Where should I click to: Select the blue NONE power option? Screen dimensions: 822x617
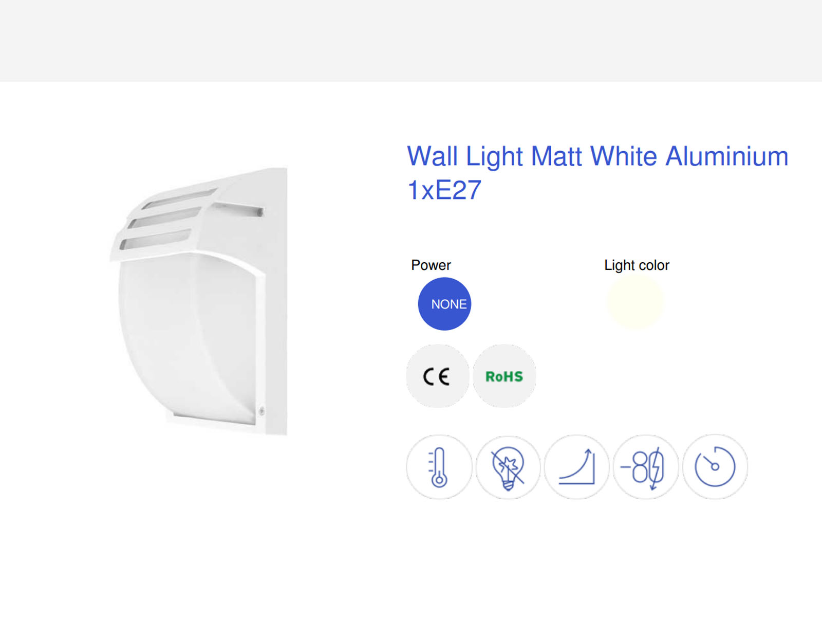[x=444, y=304]
